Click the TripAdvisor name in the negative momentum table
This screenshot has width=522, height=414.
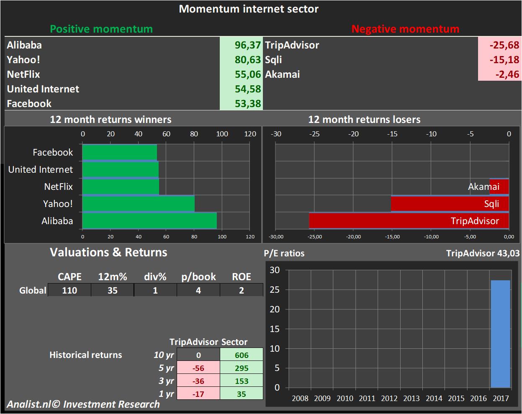tap(292, 45)
